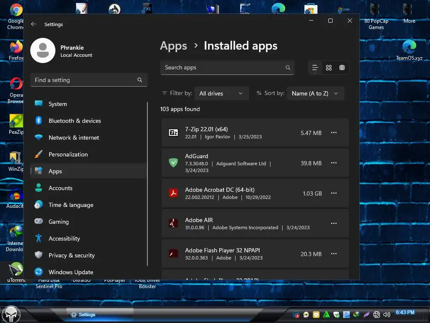
Task: Click the Phrankie account name
Action: click(72, 48)
